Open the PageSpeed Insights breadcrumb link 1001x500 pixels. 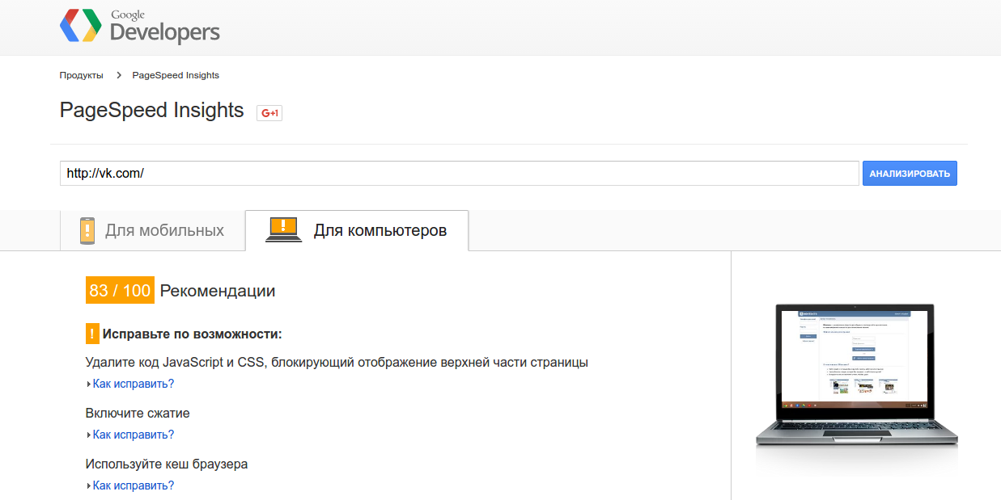click(176, 75)
